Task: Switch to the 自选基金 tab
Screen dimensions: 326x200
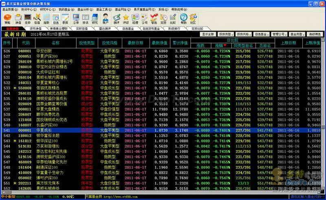Action: click(x=128, y=28)
